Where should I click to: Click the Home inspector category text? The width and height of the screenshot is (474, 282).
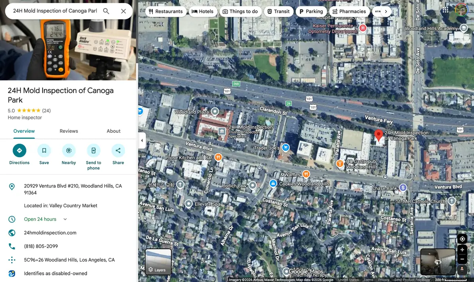click(x=25, y=118)
